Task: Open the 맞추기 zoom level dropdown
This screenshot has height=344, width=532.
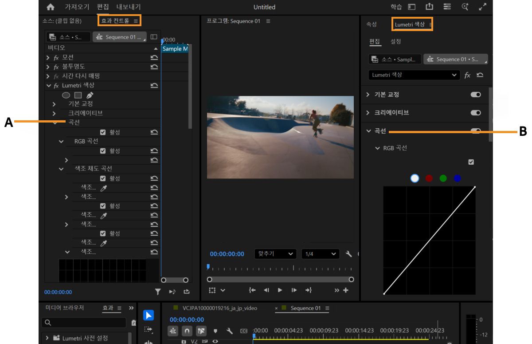Action: [275, 254]
